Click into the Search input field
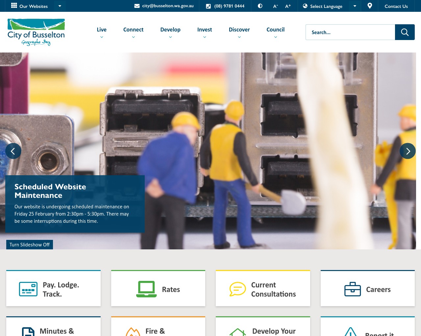421x336 pixels. (x=350, y=32)
